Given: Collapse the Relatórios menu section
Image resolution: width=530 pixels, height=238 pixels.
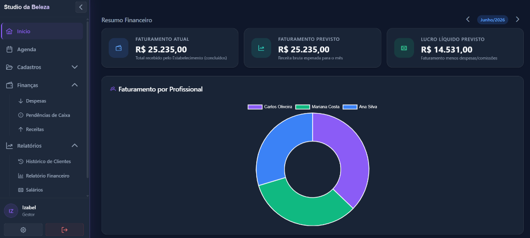Looking at the screenshot, I should [42, 146].
